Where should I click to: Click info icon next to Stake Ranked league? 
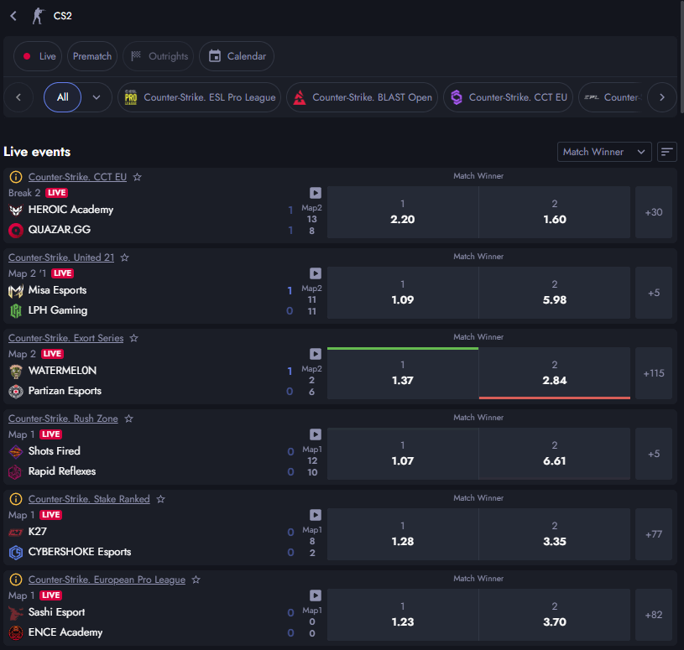16,499
